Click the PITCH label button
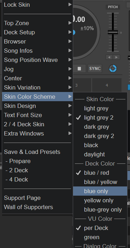130x248 pixels. [x=113, y=7]
